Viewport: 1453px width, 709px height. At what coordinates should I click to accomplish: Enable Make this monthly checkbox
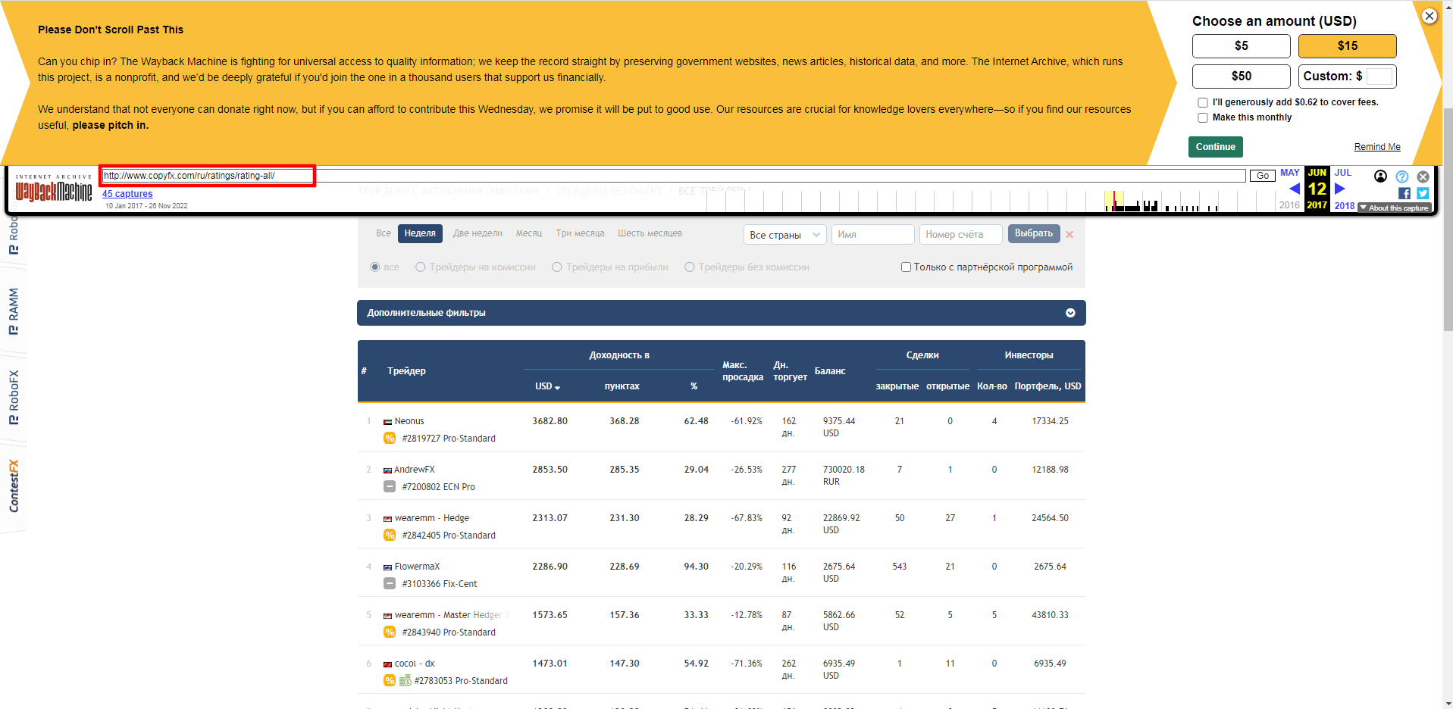(1203, 117)
